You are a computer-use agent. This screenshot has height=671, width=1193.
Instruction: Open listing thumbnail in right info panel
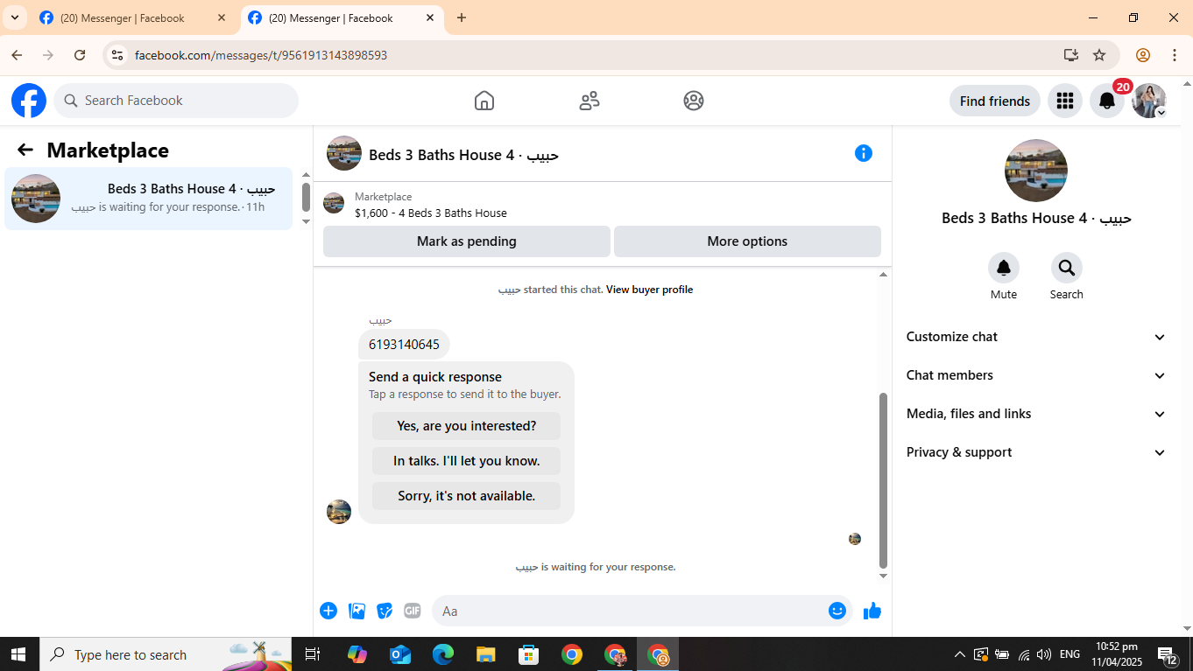point(1036,171)
